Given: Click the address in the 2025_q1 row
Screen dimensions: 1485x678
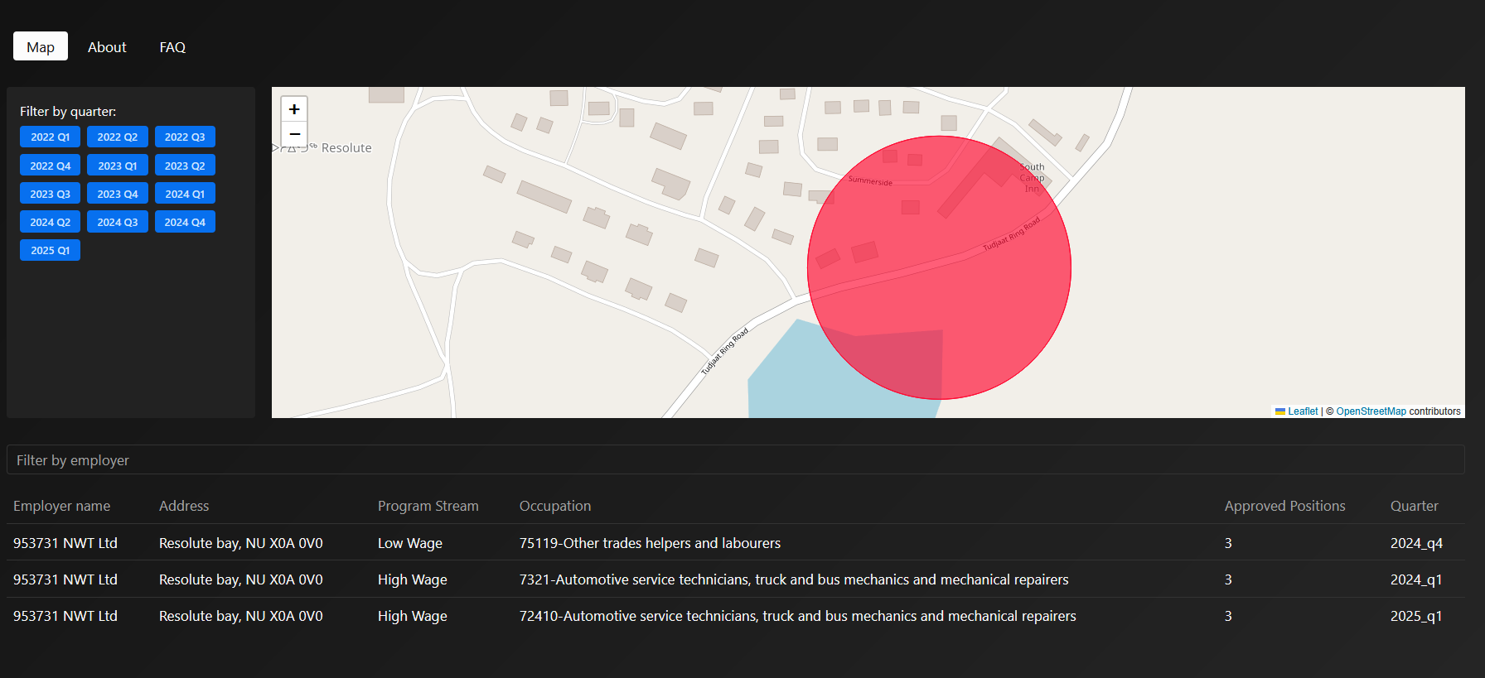Looking at the screenshot, I should click(x=241, y=616).
